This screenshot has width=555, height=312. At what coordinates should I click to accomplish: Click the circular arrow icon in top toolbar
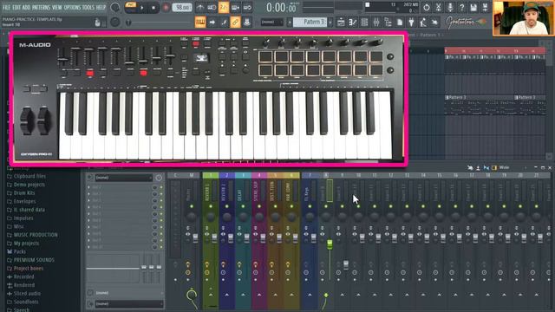427,7
